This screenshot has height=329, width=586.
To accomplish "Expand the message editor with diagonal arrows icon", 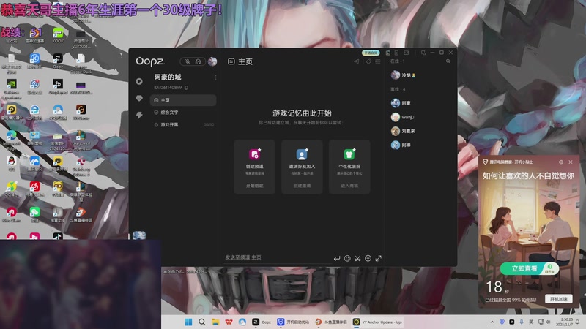I will [x=379, y=258].
